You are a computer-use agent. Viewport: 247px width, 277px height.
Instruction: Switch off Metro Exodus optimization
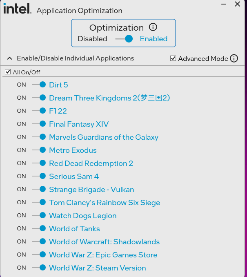tap(39, 150)
